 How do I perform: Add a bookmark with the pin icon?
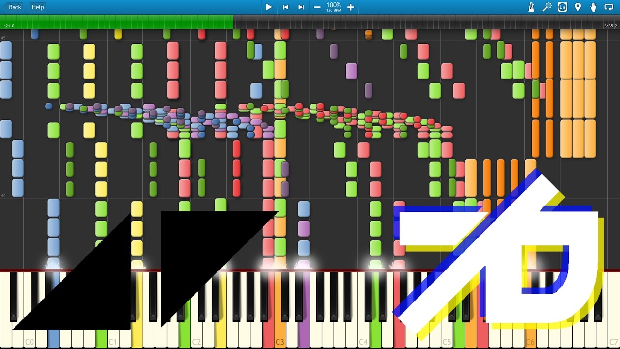point(578,7)
